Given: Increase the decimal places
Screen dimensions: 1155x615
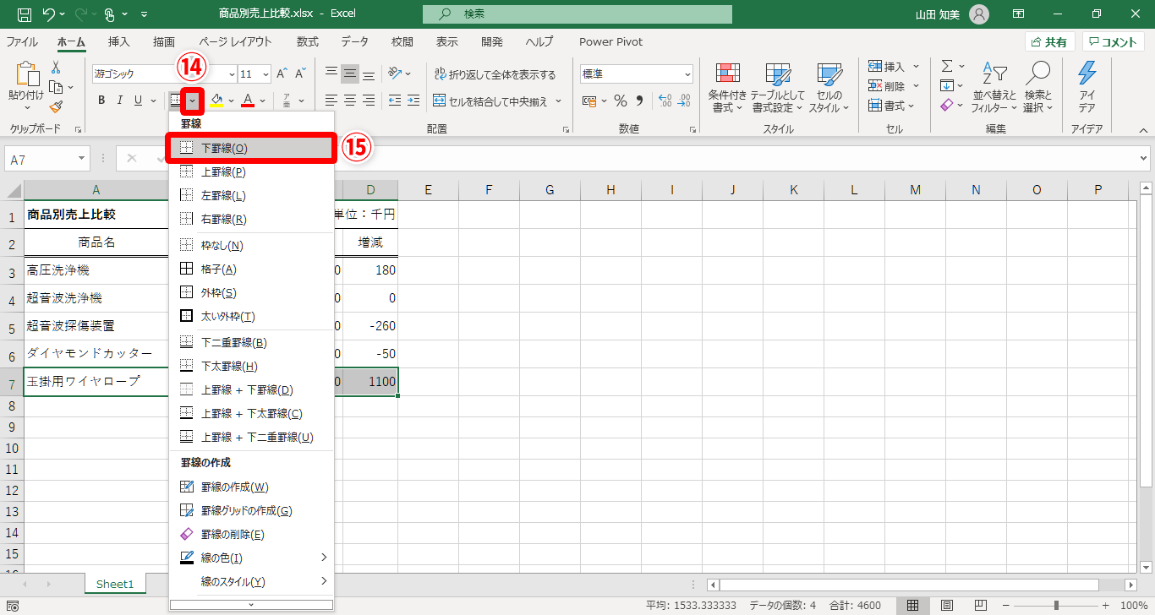Looking at the screenshot, I should 664,101.
